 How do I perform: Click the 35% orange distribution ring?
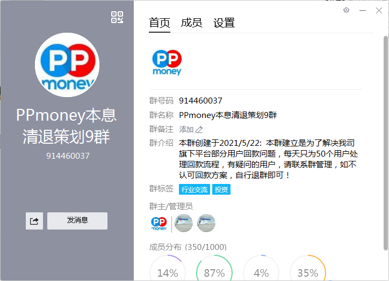click(308, 268)
